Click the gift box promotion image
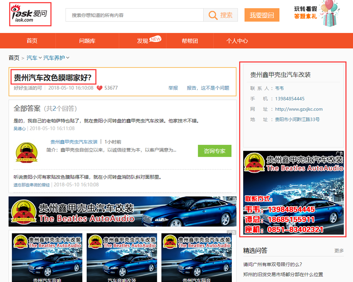Screen dimensions: 353x282 point(330,13)
